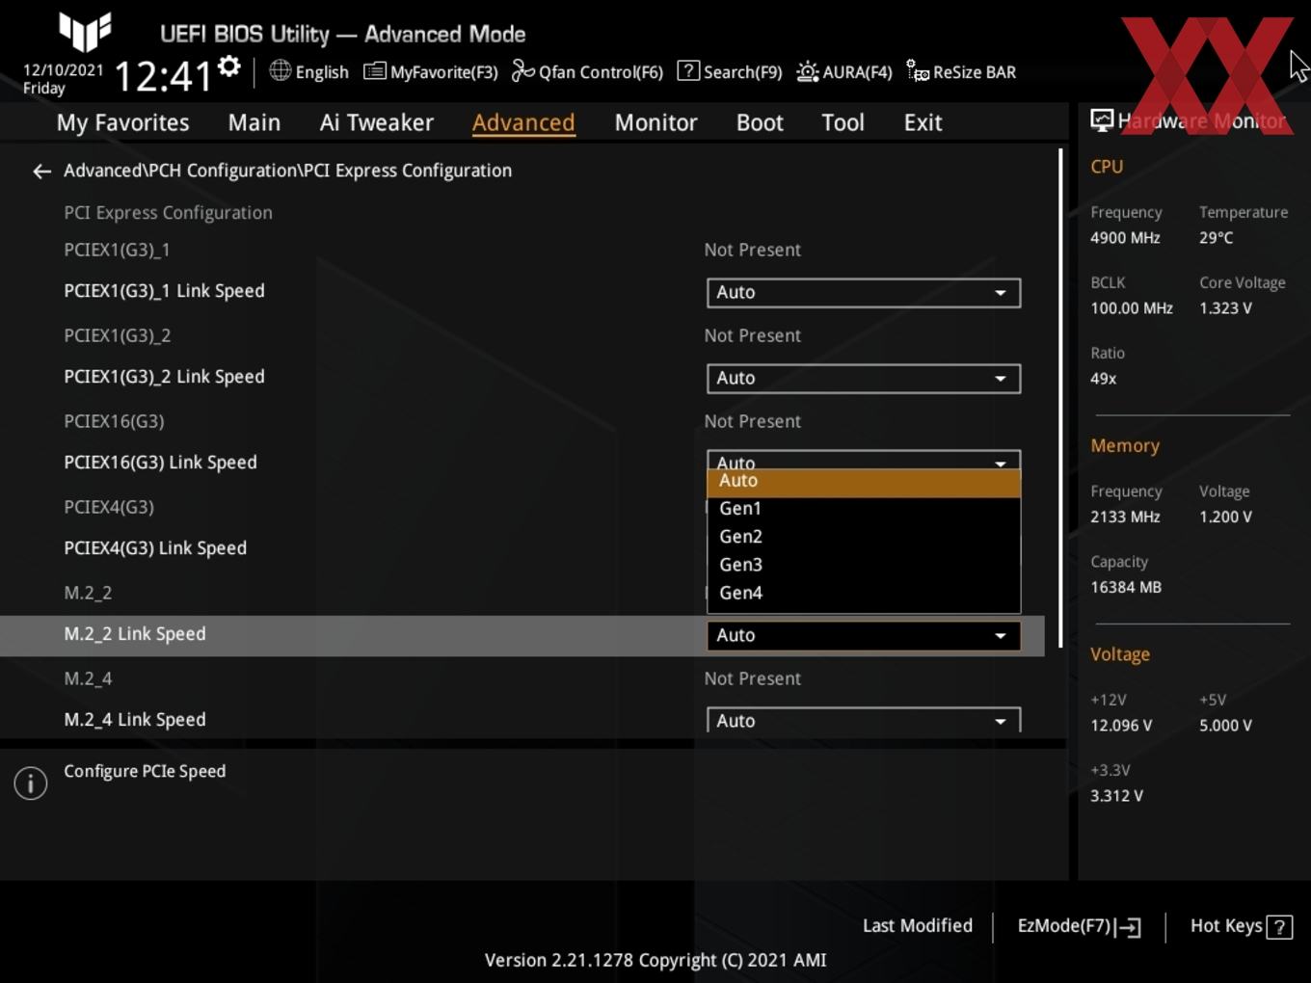1311x983 pixels.
Task: Click the Last Modified button
Action: pos(918,925)
